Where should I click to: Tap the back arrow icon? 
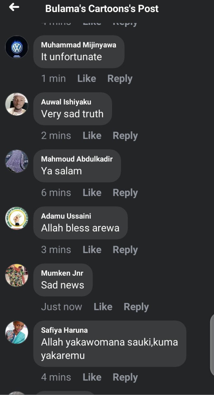tap(14, 7)
